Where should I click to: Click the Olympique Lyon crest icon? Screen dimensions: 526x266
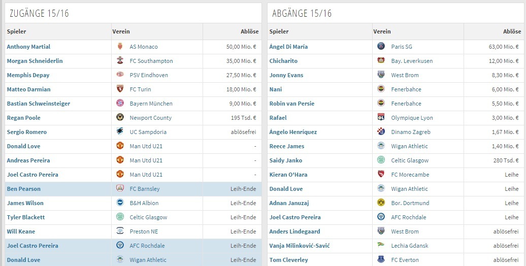click(x=381, y=118)
